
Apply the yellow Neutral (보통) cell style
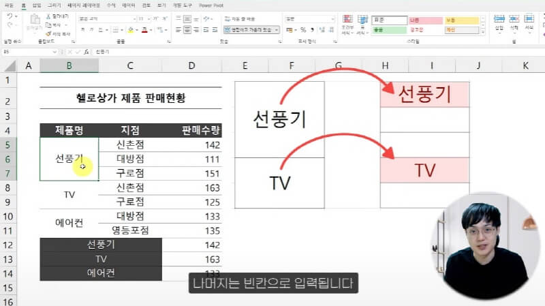coord(462,20)
